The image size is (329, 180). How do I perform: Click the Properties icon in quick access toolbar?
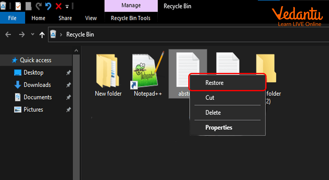click(18, 6)
